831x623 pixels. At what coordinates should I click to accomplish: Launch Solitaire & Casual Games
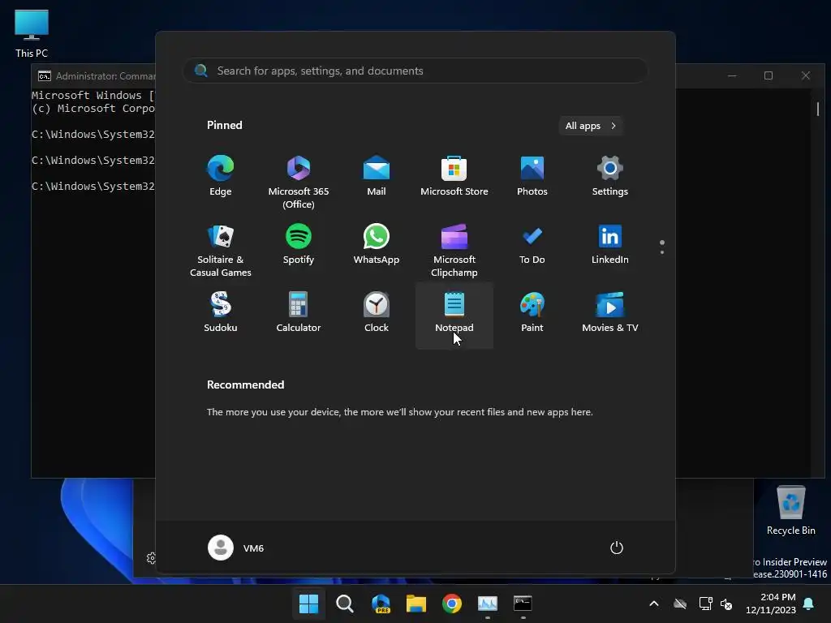221,250
